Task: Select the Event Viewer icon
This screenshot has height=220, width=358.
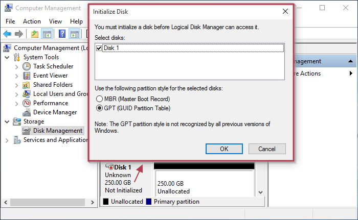Action: tap(27, 76)
